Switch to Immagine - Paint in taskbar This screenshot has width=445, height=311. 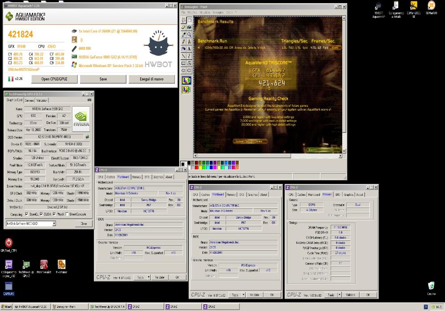pyautogui.click(x=70, y=307)
